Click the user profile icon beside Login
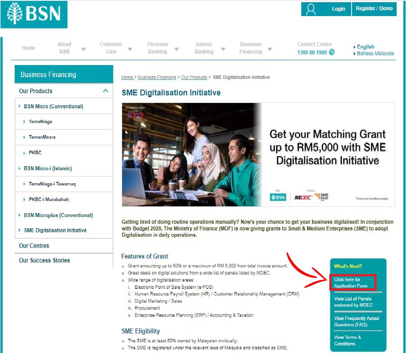406x353 pixels. click(311, 9)
